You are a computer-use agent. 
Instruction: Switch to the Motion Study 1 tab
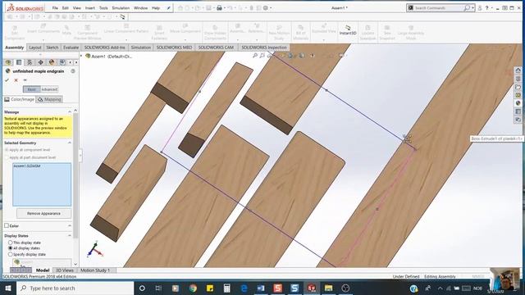tap(95, 270)
